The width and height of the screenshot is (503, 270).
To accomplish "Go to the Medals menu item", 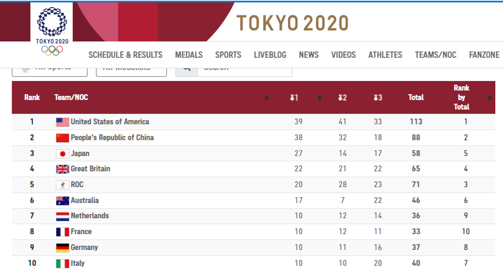I will coord(189,55).
